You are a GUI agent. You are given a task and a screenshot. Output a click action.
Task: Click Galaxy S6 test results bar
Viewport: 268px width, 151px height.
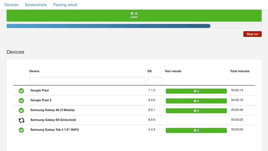click(x=196, y=111)
